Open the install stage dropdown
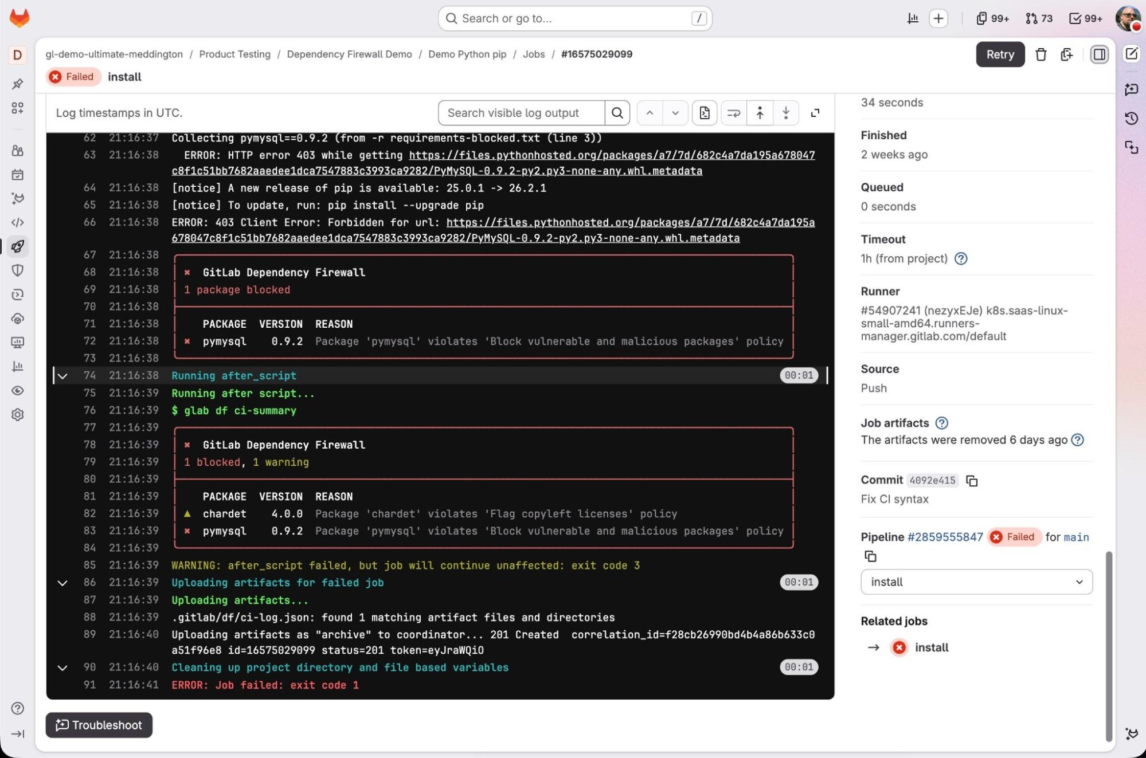Screen dimensions: 1146x758 (976, 582)
